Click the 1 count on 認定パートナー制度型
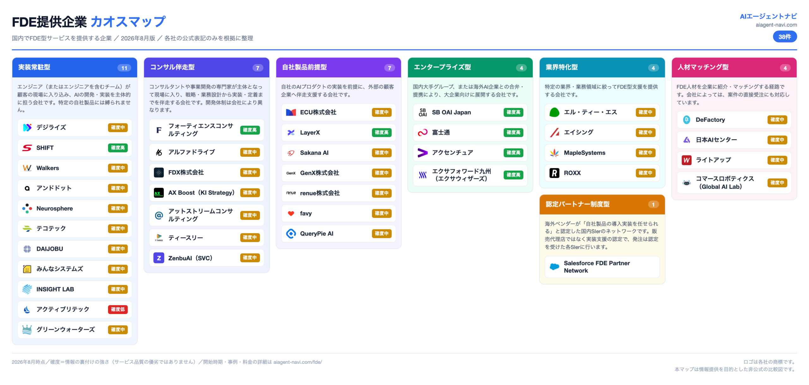809x385 pixels. (653, 205)
